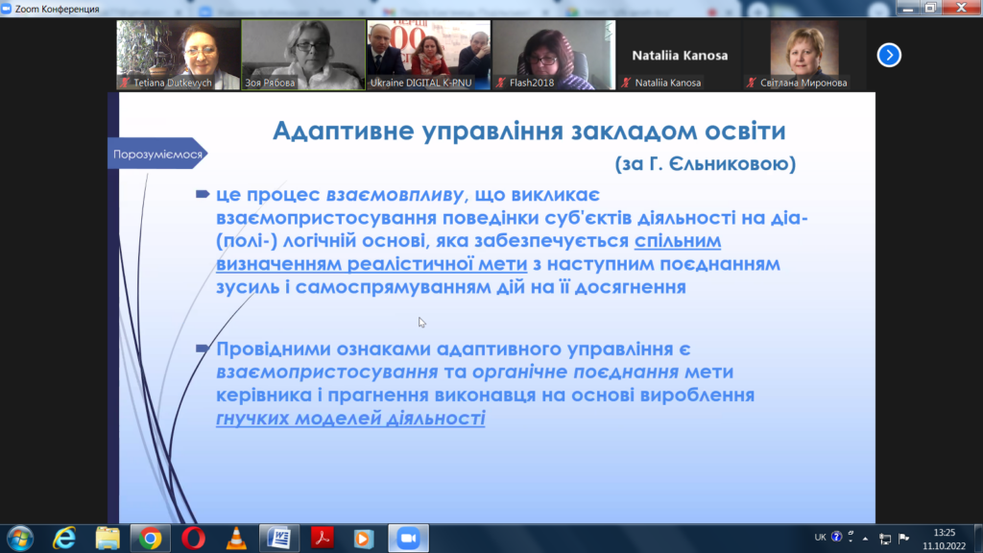The image size is (983, 553).
Task: Select Світлана Миронова's video thumbnail
Action: 803,55
